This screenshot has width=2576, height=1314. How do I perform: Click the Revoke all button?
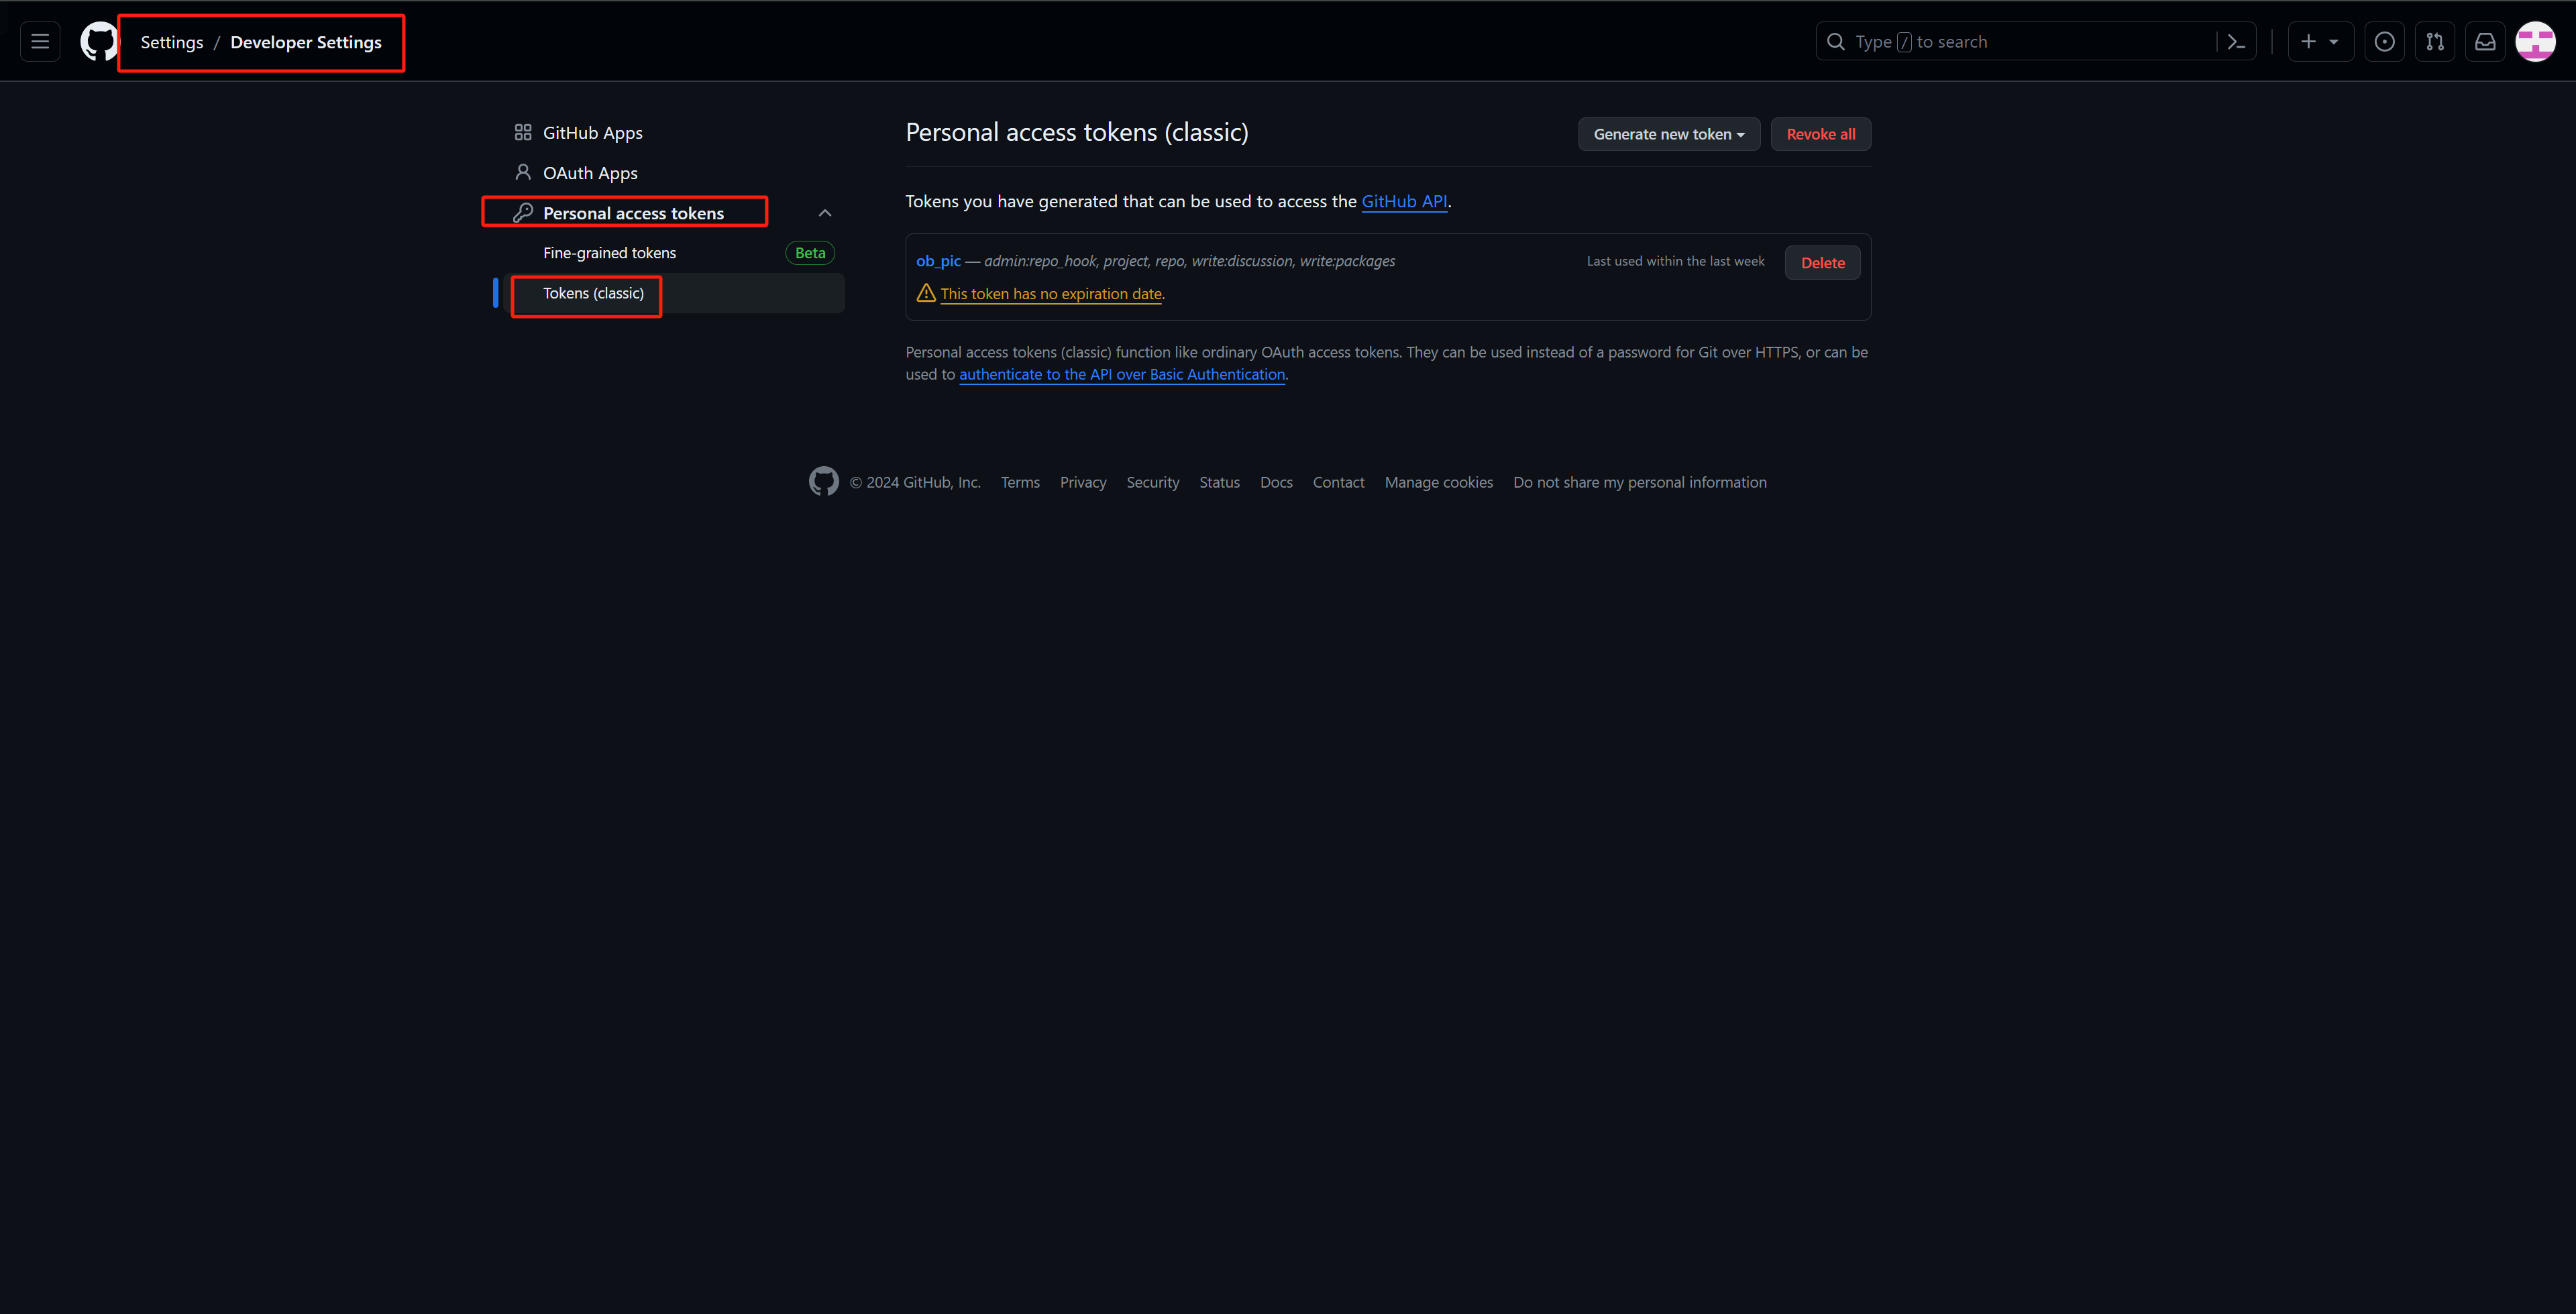pos(1820,134)
